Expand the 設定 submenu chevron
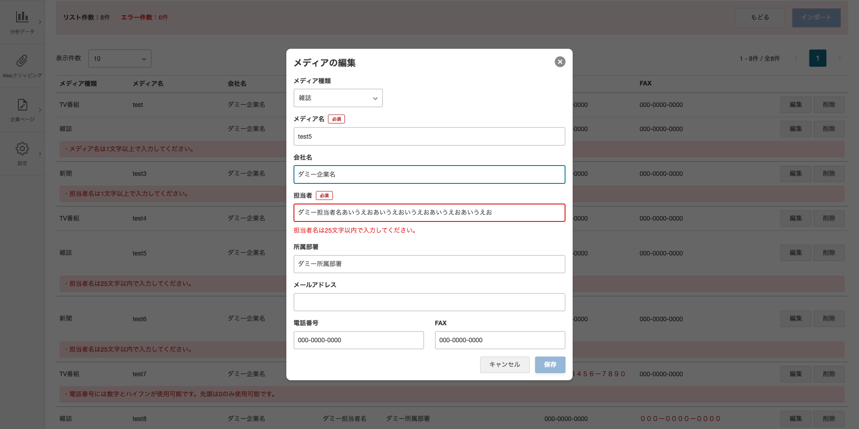Screen dimensions: 859x429 point(40,153)
